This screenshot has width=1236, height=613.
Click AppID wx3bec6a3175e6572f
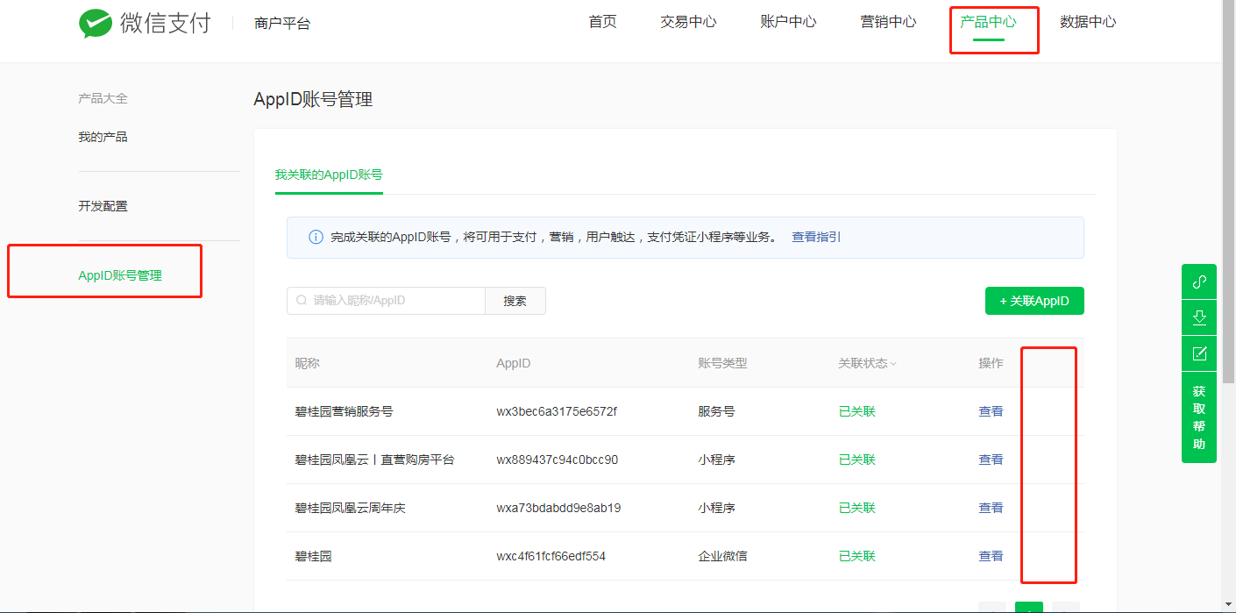557,411
